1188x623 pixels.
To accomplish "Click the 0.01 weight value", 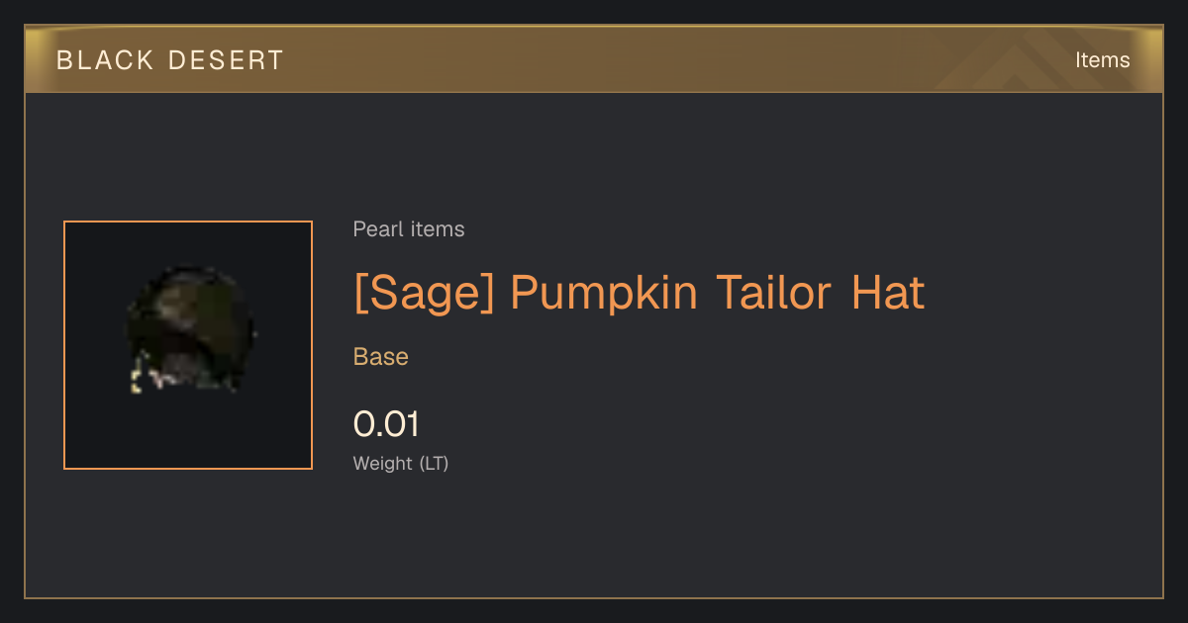I will (387, 425).
